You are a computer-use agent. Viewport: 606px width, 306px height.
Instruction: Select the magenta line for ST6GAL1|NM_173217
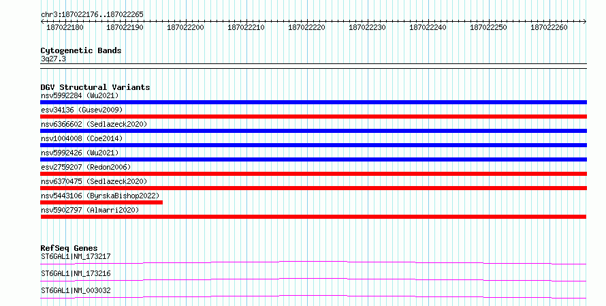[x=313, y=262]
